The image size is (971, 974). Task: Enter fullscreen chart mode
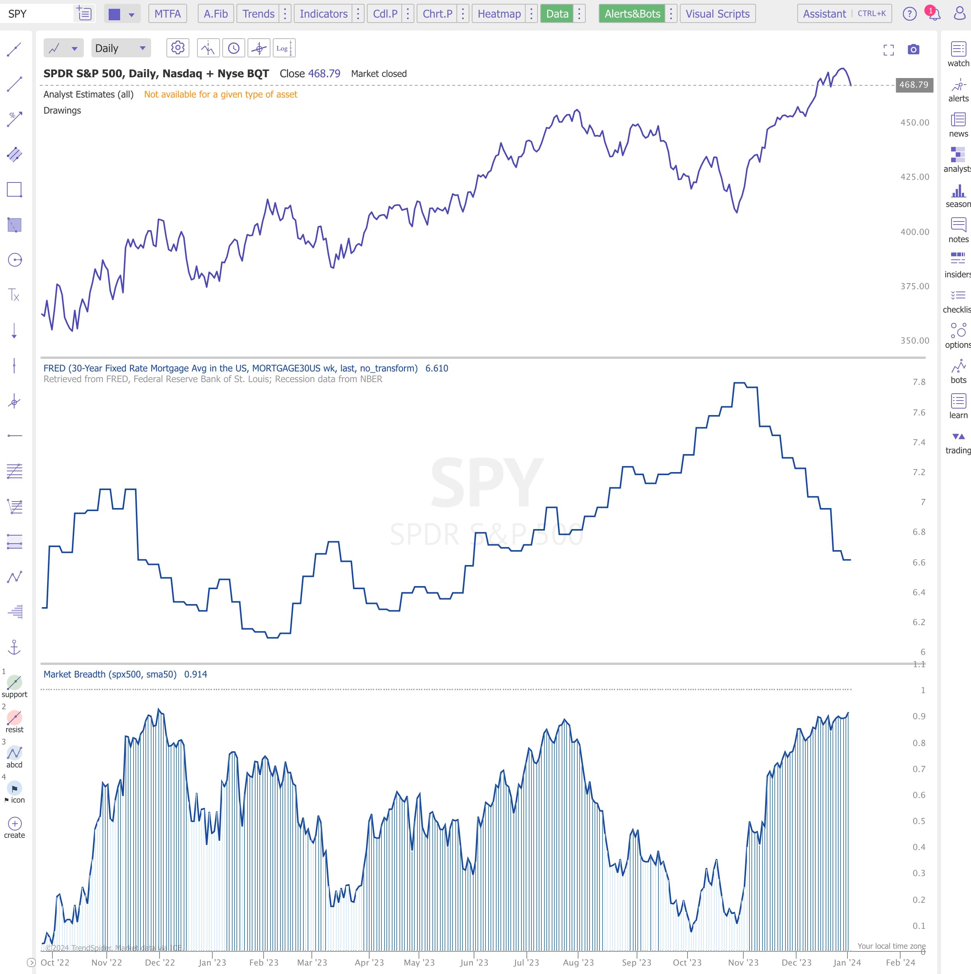tap(888, 49)
